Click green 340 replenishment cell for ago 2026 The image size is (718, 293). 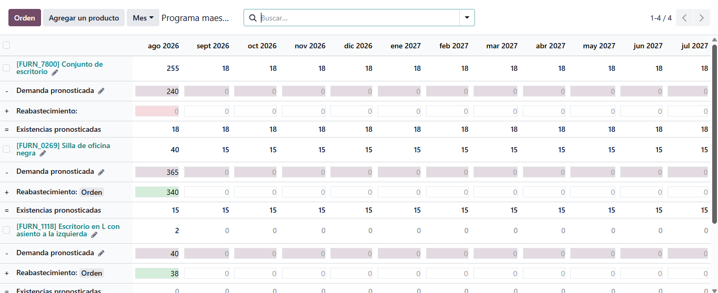[x=157, y=192]
